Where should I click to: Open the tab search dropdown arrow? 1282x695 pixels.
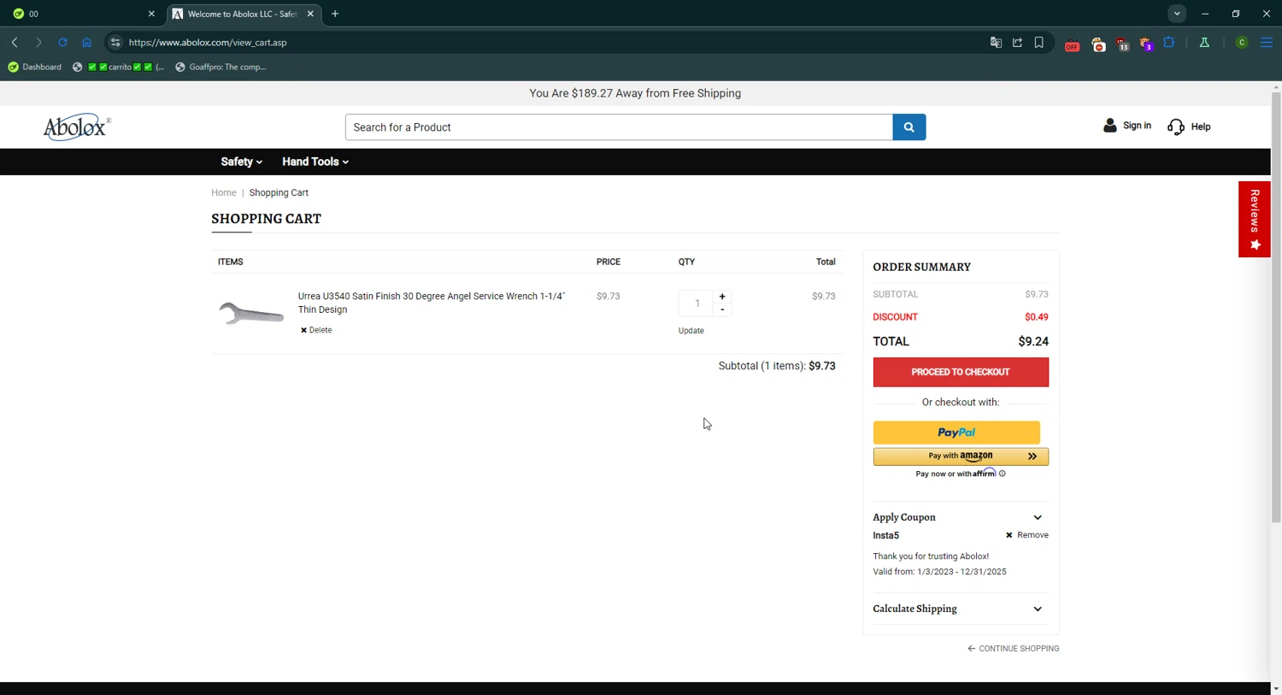point(1177,14)
